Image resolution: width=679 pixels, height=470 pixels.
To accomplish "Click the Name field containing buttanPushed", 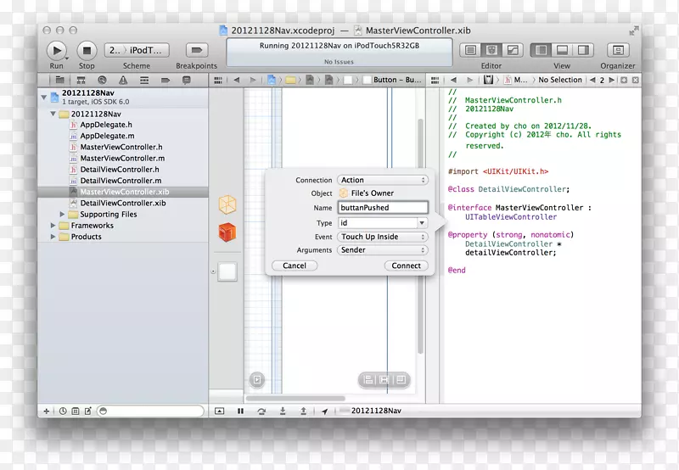I will [383, 208].
